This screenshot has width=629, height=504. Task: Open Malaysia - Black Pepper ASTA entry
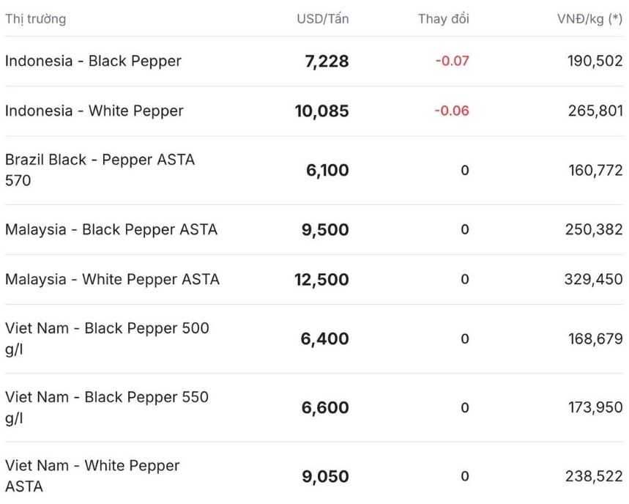click(x=111, y=229)
